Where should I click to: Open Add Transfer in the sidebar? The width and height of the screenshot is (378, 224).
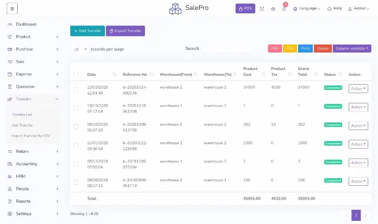pyautogui.click(x=22, y=125)
